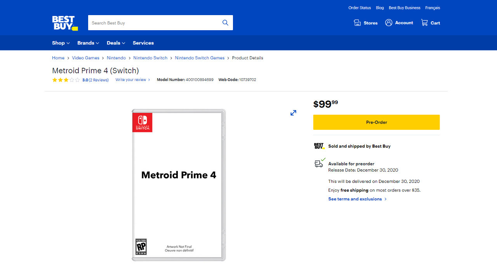497x279 pixels.
Task: Open the Stores locator icon
Action: [357, 23]
